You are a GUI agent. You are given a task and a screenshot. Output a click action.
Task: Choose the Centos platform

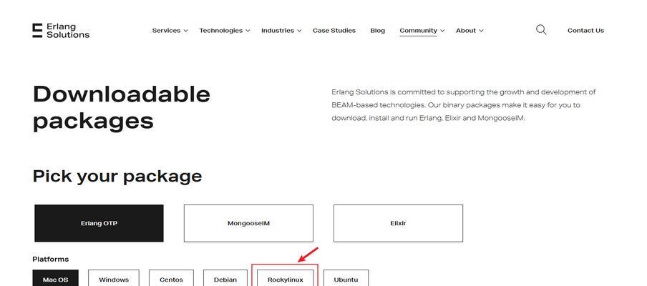(171, 278)
